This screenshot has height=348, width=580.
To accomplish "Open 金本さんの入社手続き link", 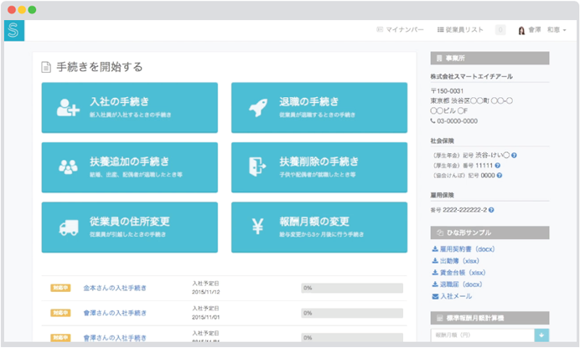I will point(115,288).
